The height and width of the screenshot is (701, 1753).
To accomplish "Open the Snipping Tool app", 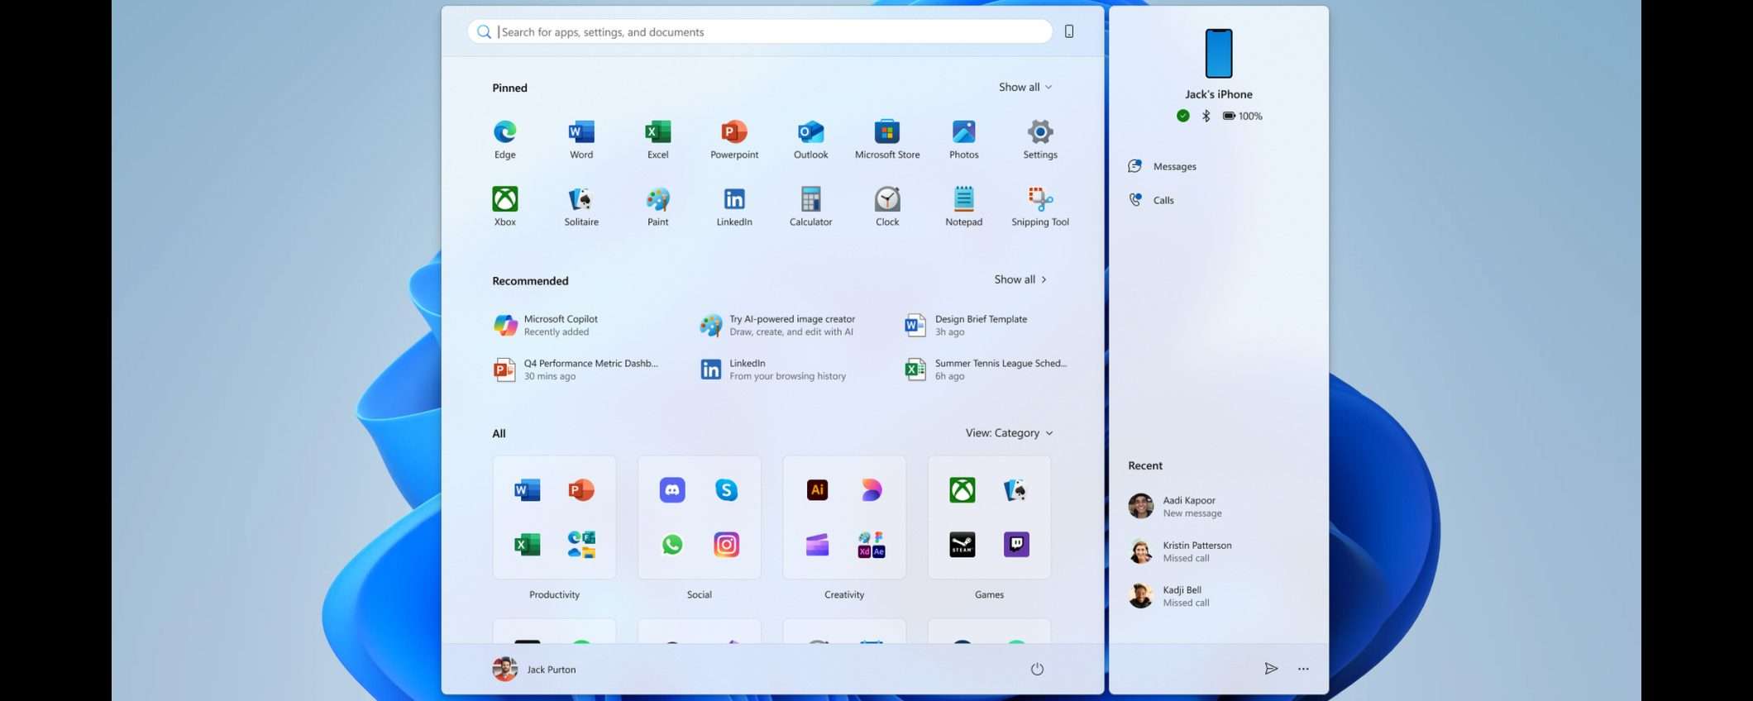I will point(1039,206).
